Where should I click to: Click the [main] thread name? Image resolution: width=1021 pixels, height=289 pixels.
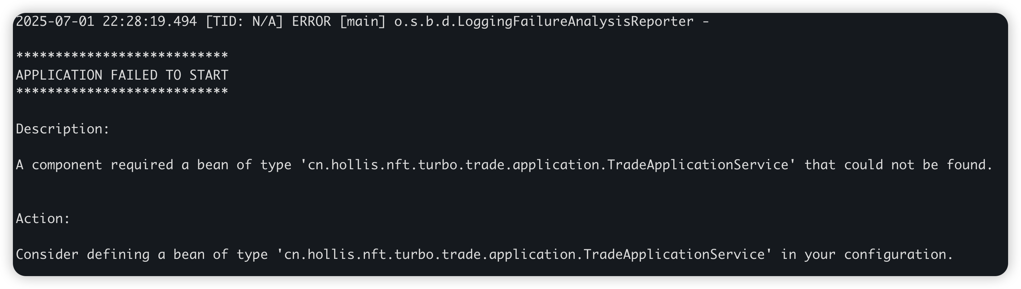point(362,22)
